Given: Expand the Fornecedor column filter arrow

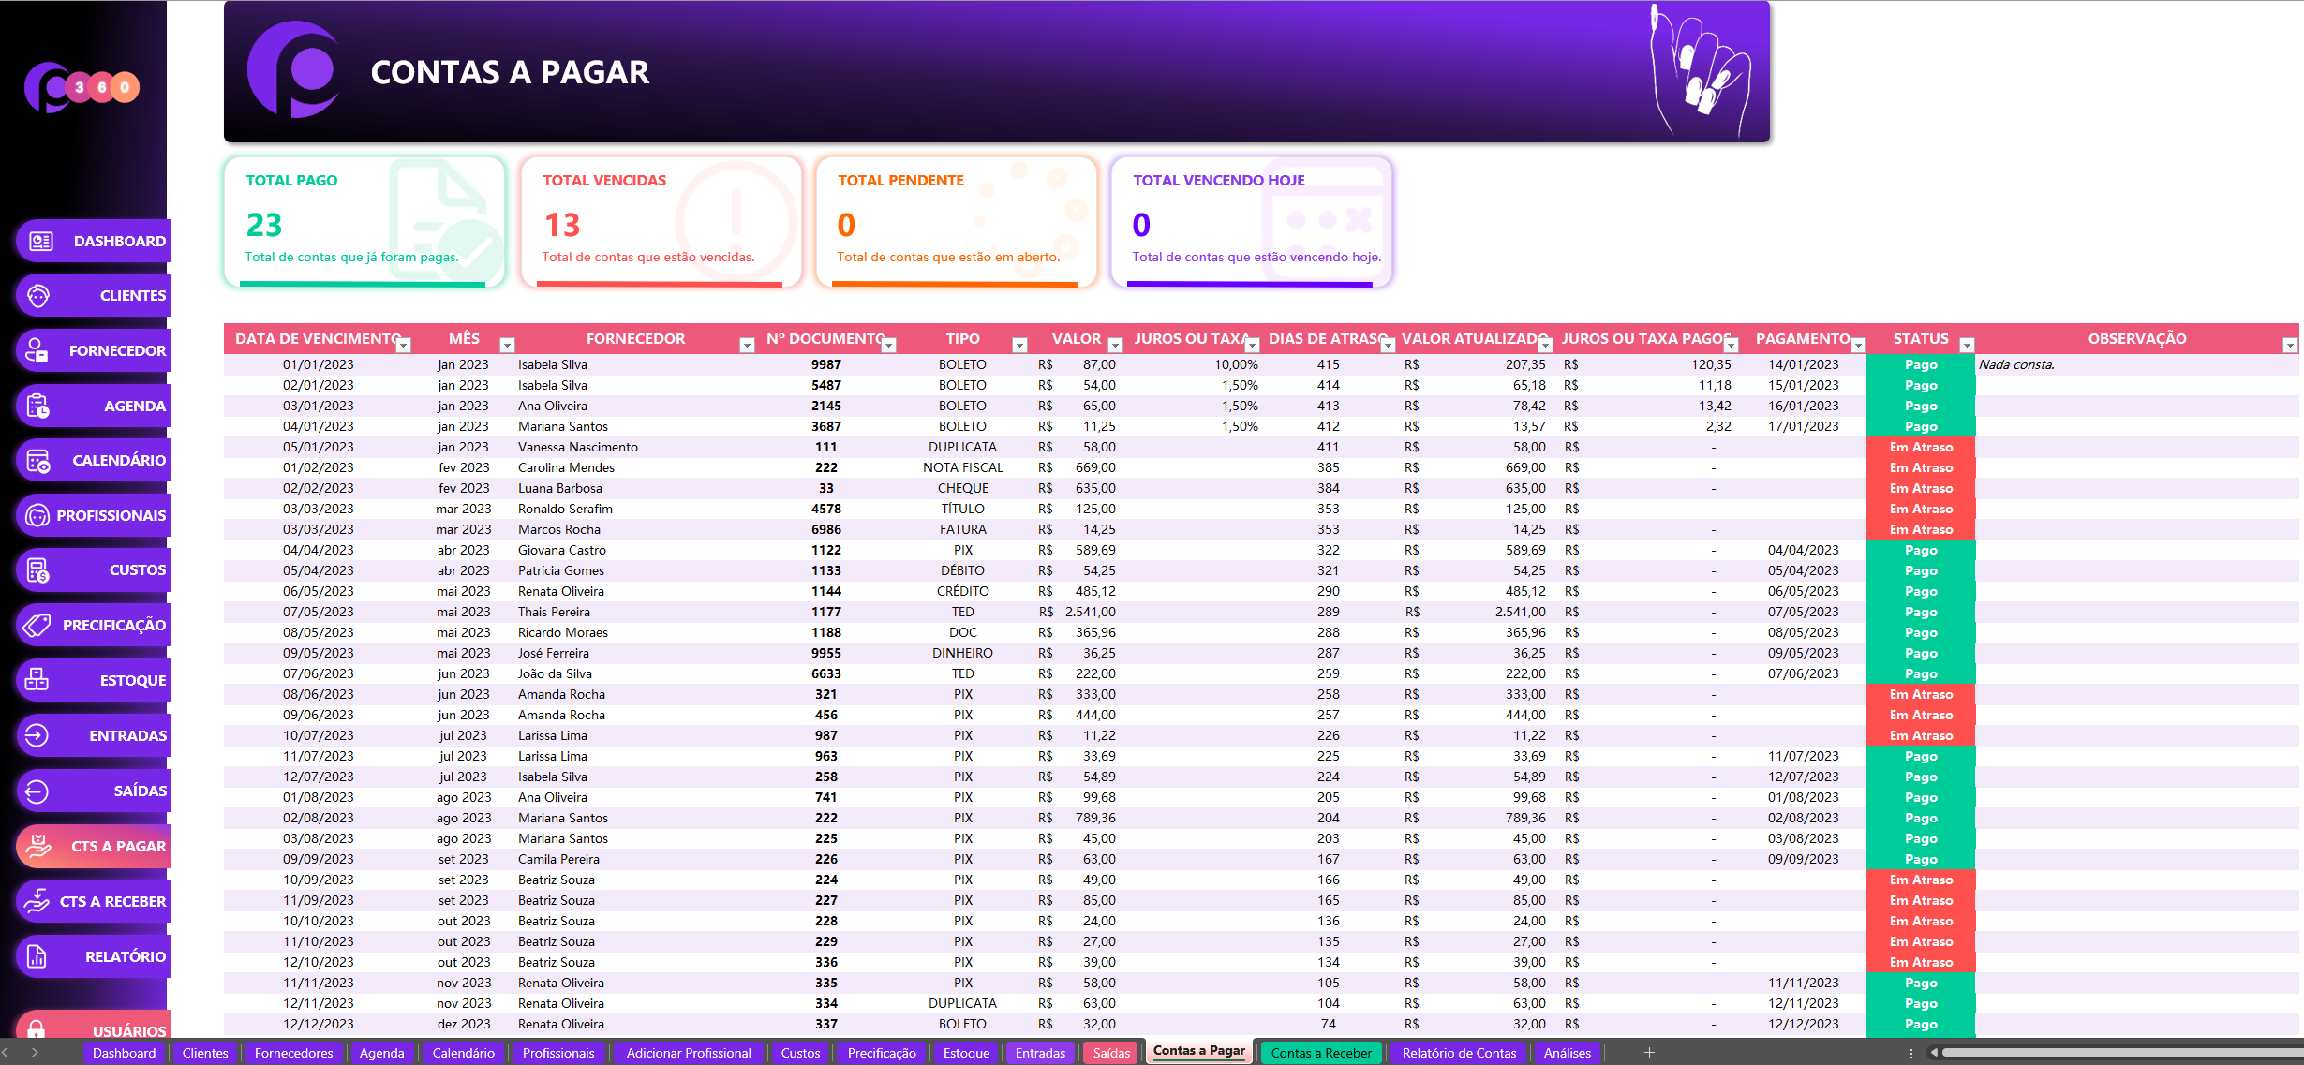Looking at the screenshot, I should coord(747,346).
